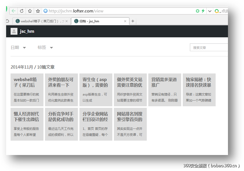Open a new tab with the plus button
The width and height of the screenshot is (244, 171).
133,21
